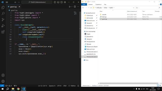
Task: Click the PyQt5 command center search box
Action: 37,2
